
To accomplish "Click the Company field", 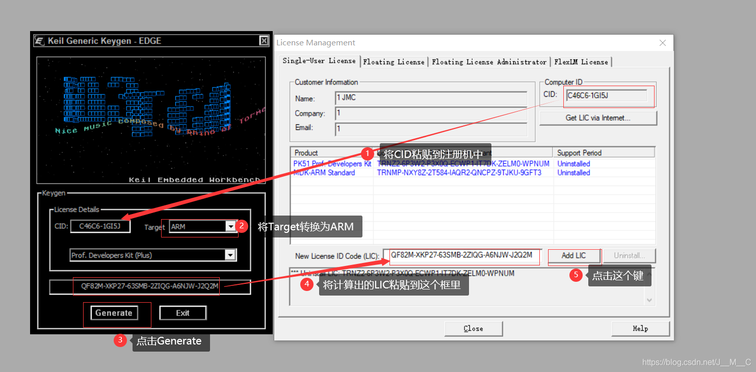I will [x=431, y=113].
